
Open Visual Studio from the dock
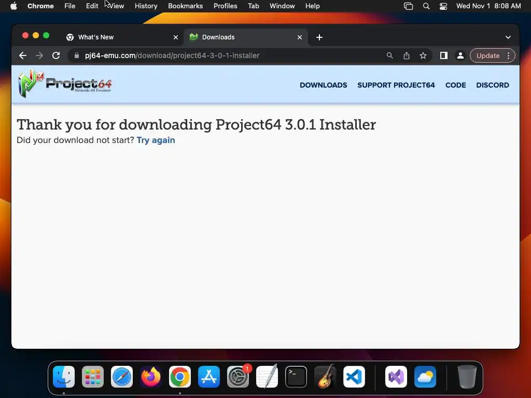pos(396,377)
